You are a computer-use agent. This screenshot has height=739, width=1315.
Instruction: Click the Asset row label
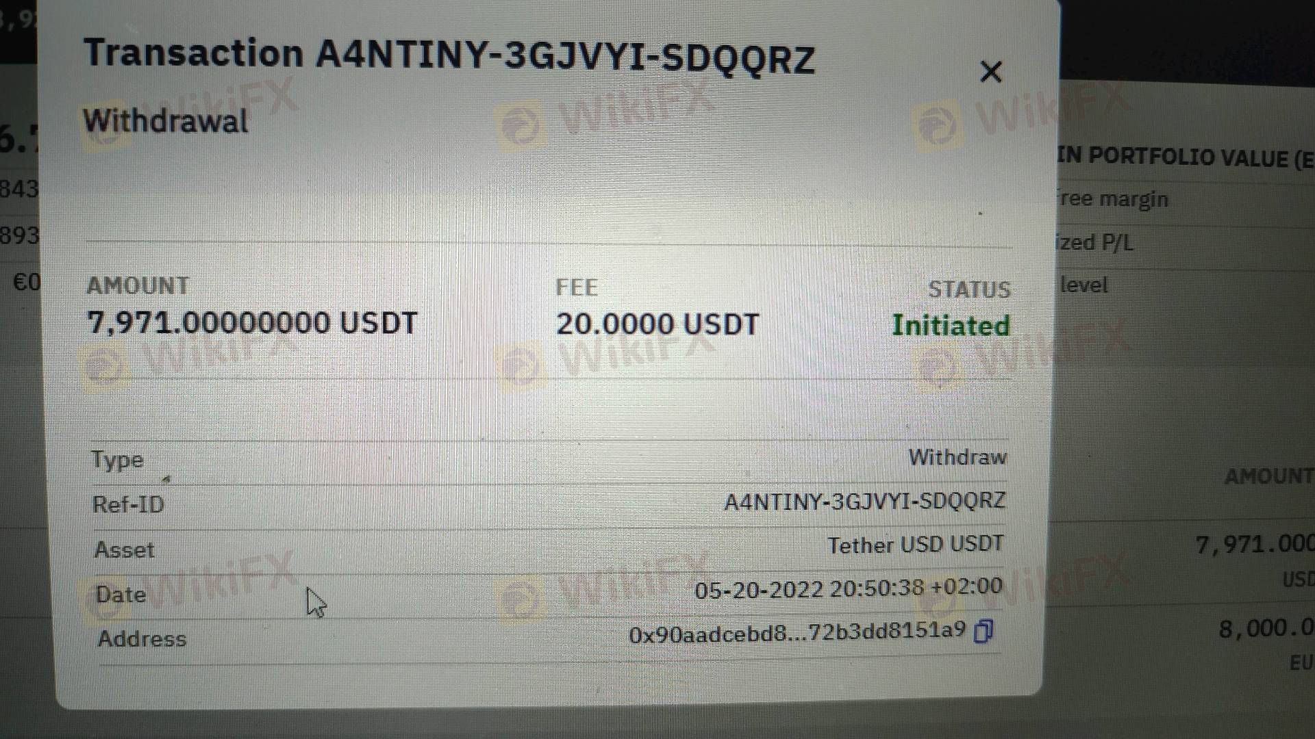point(124,550)
